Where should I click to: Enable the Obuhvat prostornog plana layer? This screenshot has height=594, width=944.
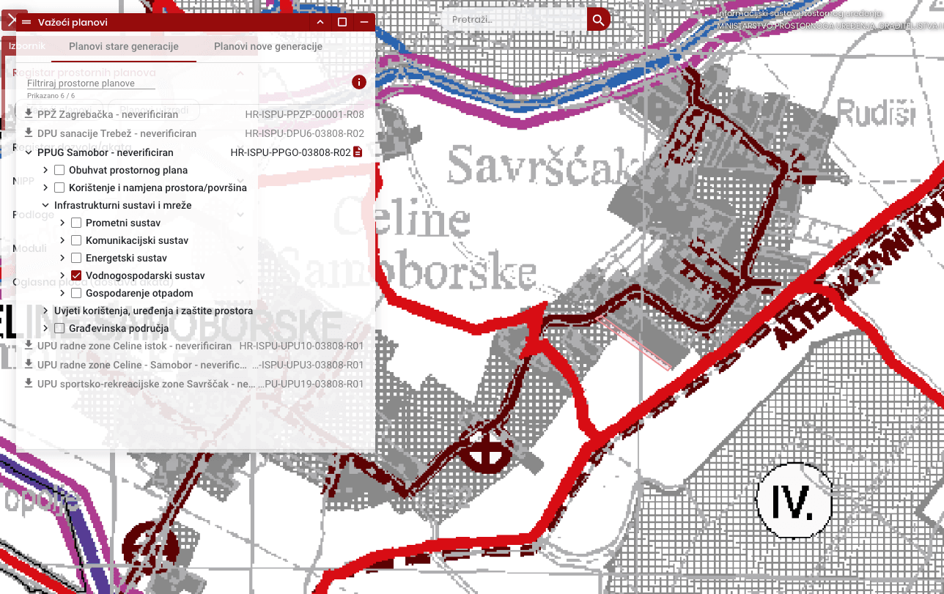tap(60, 170)
